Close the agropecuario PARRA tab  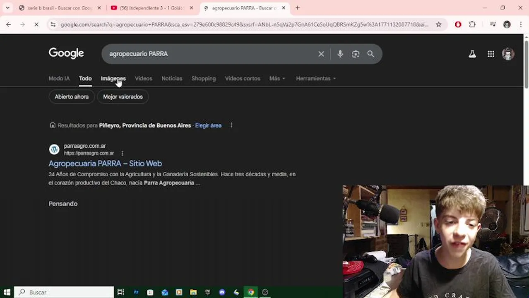[284, 8]
